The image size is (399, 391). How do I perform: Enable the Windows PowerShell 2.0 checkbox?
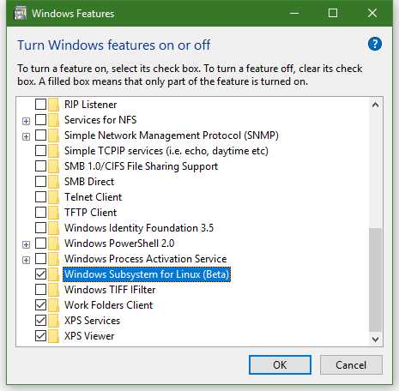[x=40, y=244]
